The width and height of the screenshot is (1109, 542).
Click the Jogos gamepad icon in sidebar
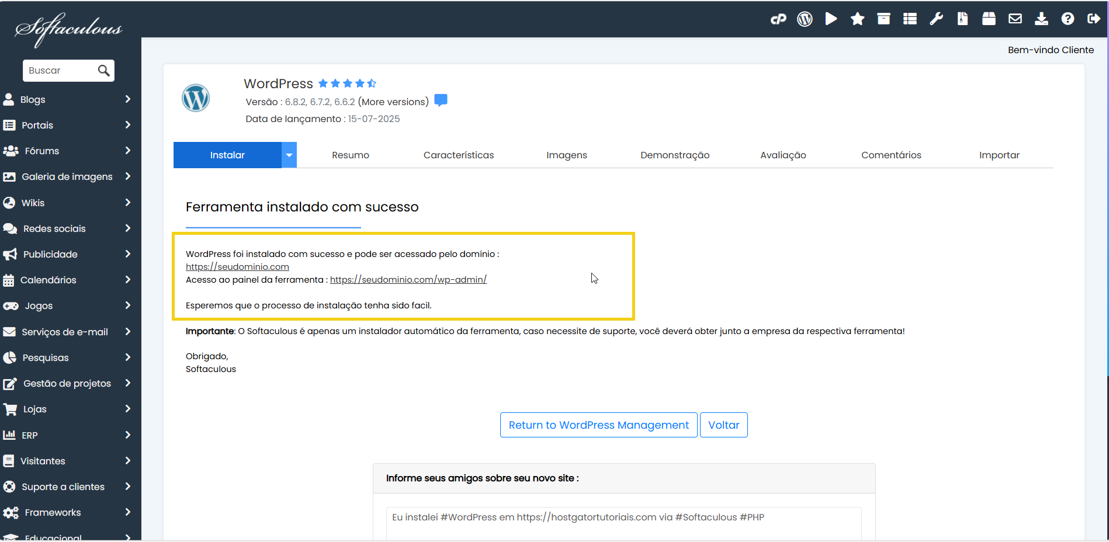click(x=11, y=306)
